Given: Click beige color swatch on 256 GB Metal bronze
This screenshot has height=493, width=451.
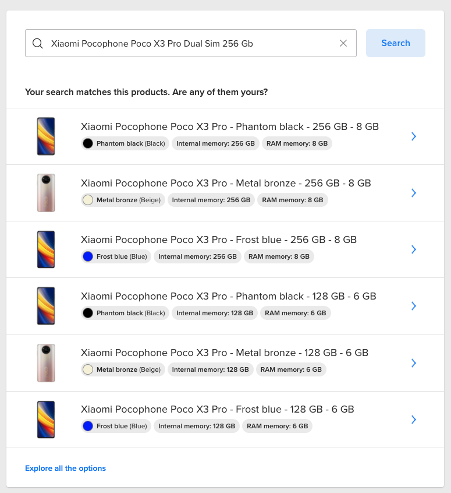Looking at the screenshot, I should tap(88, 200).
